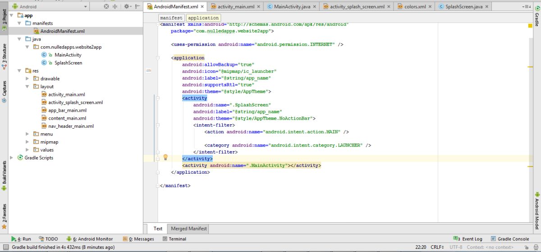Open the Run tool window
The height and width of the screenshot is (252, 541).
tap(21, 239)
